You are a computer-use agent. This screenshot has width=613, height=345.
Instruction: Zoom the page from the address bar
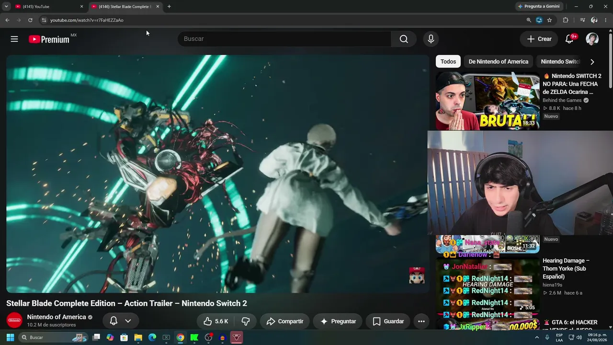point(529,20)
